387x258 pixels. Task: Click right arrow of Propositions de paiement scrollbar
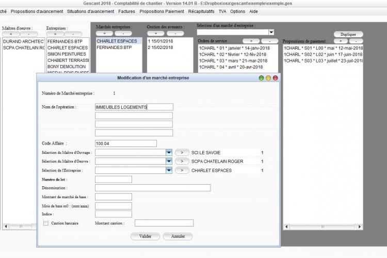tap(360, 227)
